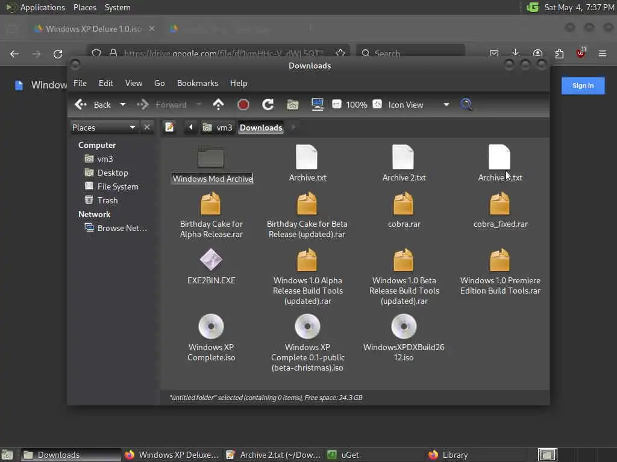The image size is (617, 462).
Task: Select Windows 1.0 Alpha Release Build Tools archive
Action: pos(307,260)
